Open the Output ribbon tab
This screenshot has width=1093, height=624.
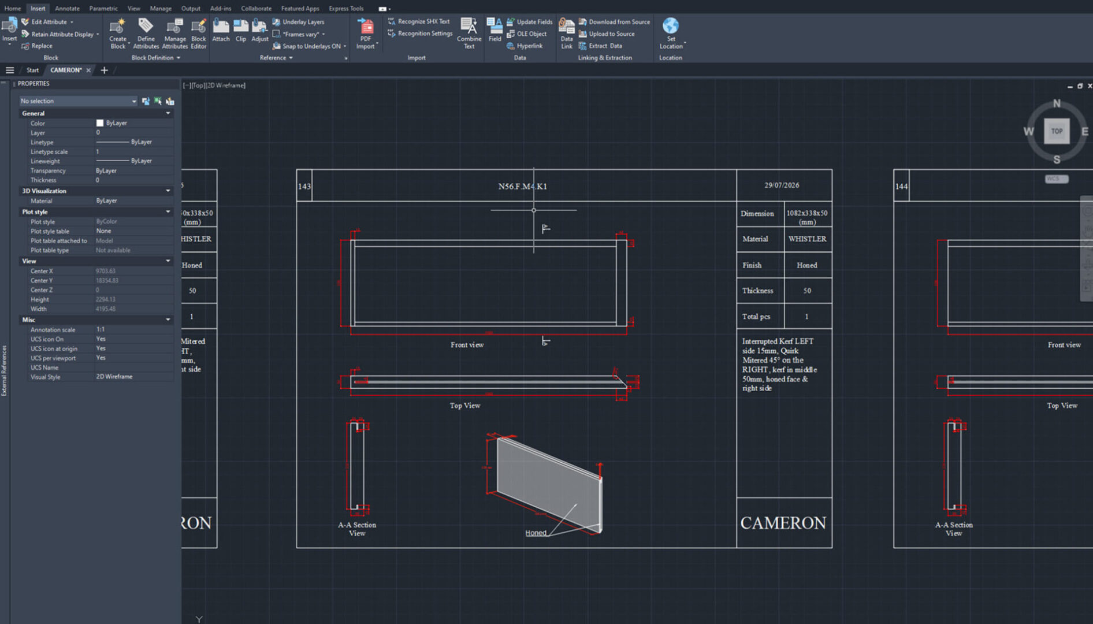tap(191, 9)
